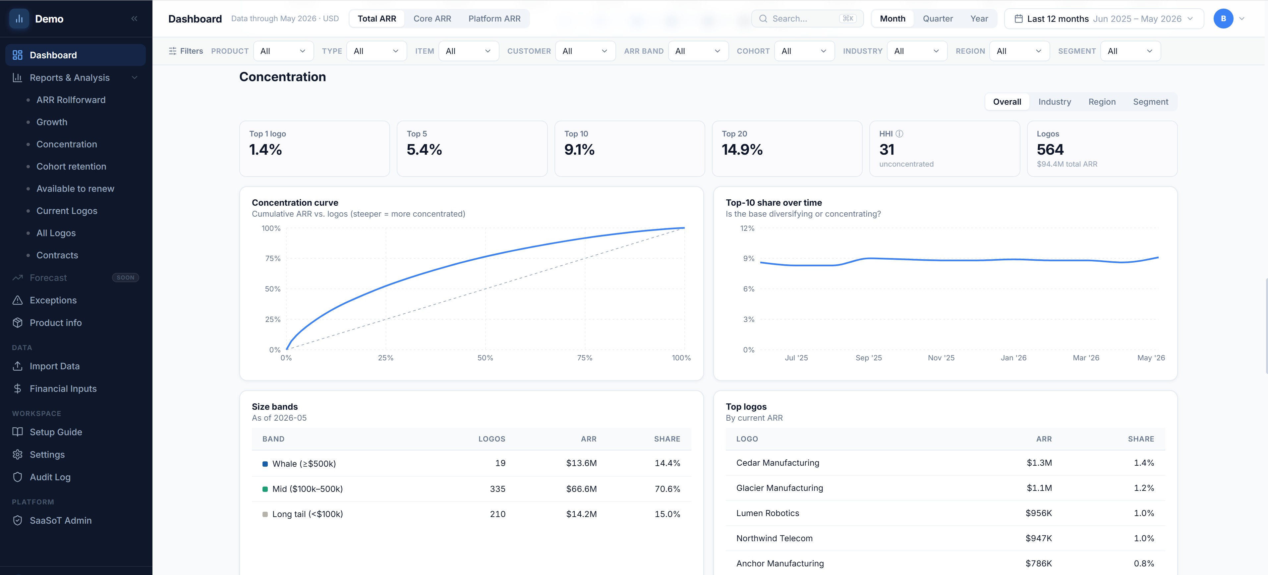The image size is (1268, 575).
Task: Open the INDUSTRY filter dropdown
Action: pos(917,51)
